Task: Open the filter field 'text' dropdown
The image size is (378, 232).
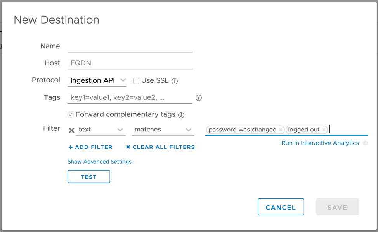Action: tap(101, 130)
